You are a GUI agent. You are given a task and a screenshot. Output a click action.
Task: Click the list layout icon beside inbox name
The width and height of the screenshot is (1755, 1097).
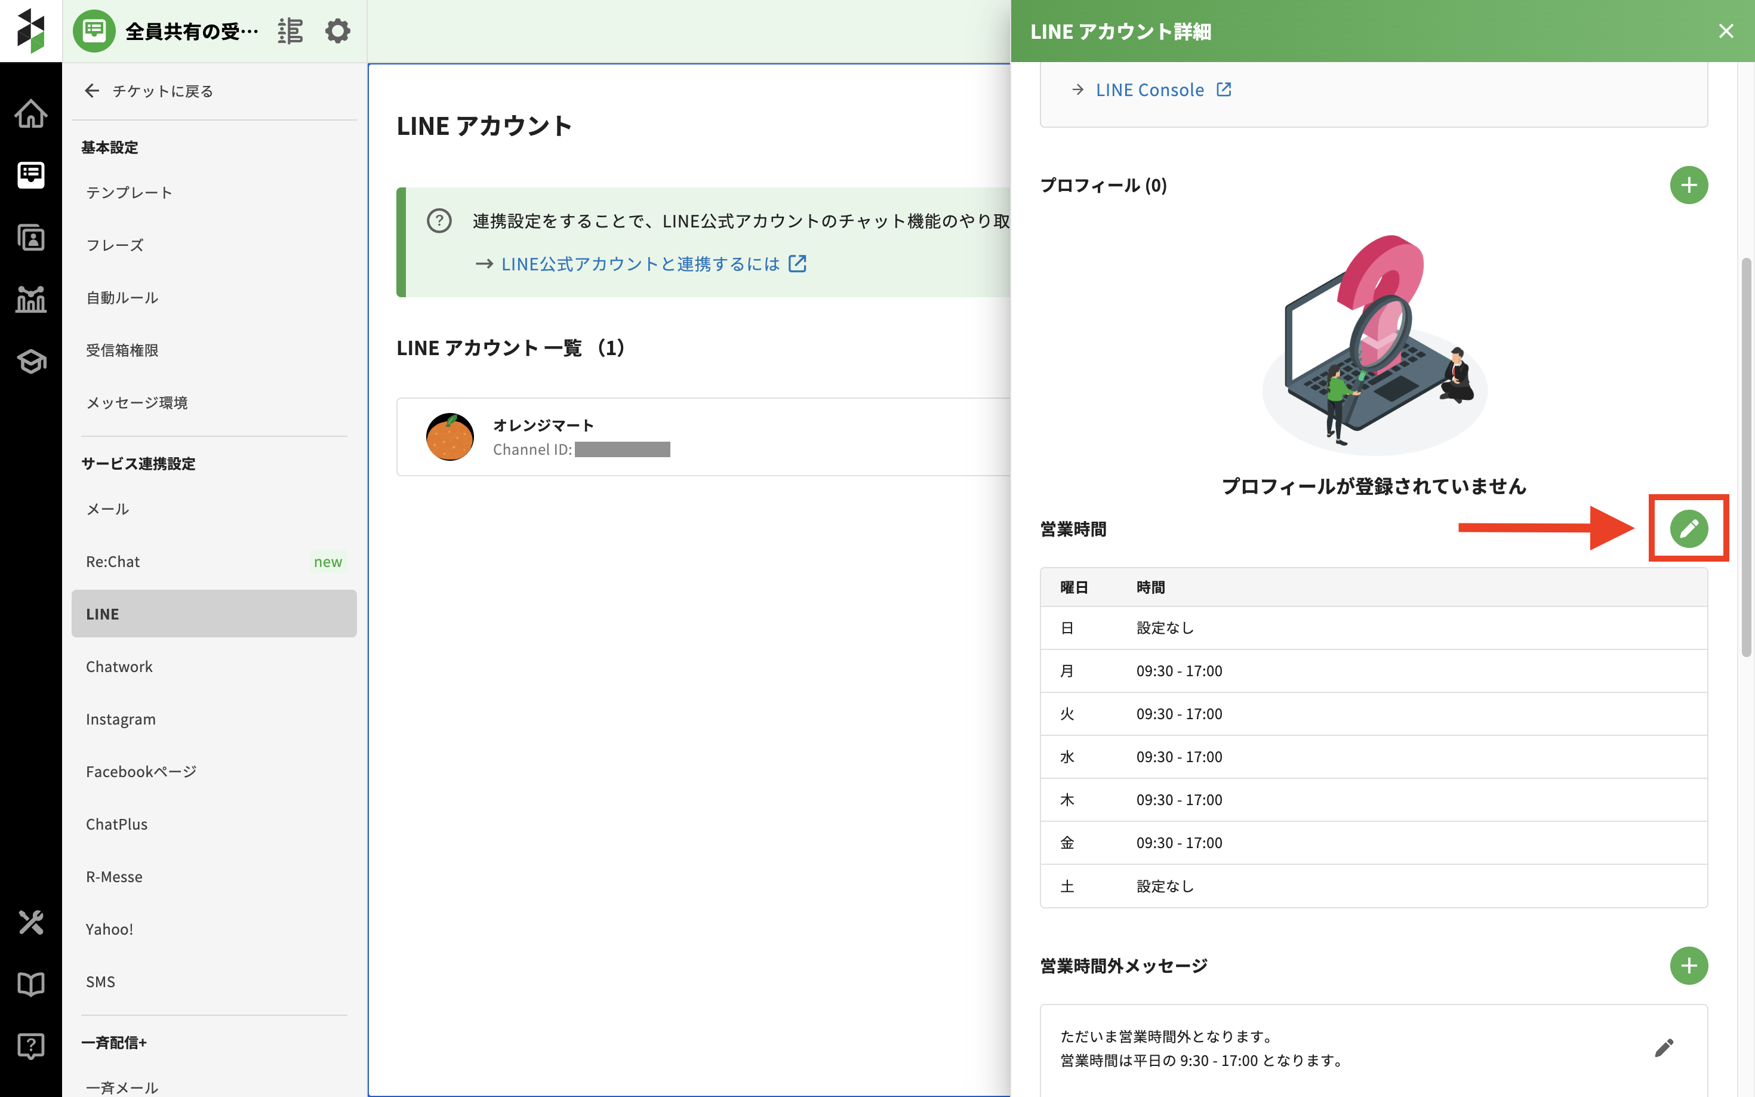pos(290,31)
